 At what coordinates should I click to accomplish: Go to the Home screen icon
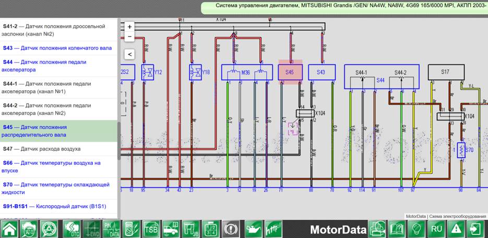click(x=9, y=229)
